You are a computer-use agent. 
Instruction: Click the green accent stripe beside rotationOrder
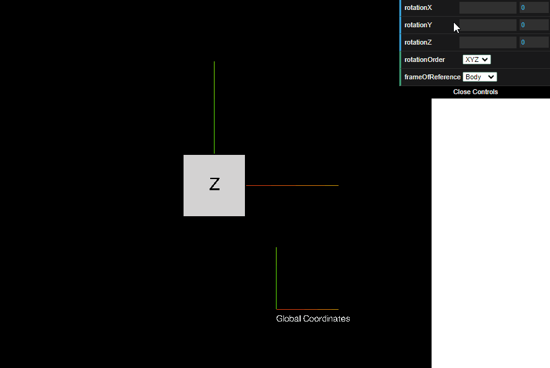tap(401, 59)
